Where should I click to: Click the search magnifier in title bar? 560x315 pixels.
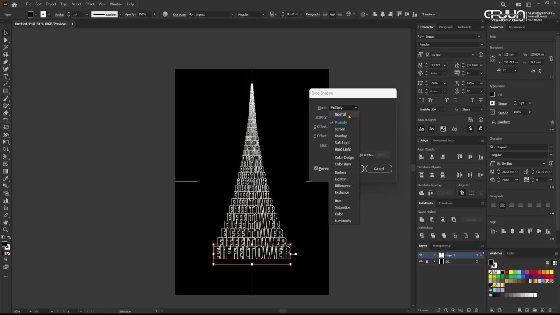pos(503,4)
